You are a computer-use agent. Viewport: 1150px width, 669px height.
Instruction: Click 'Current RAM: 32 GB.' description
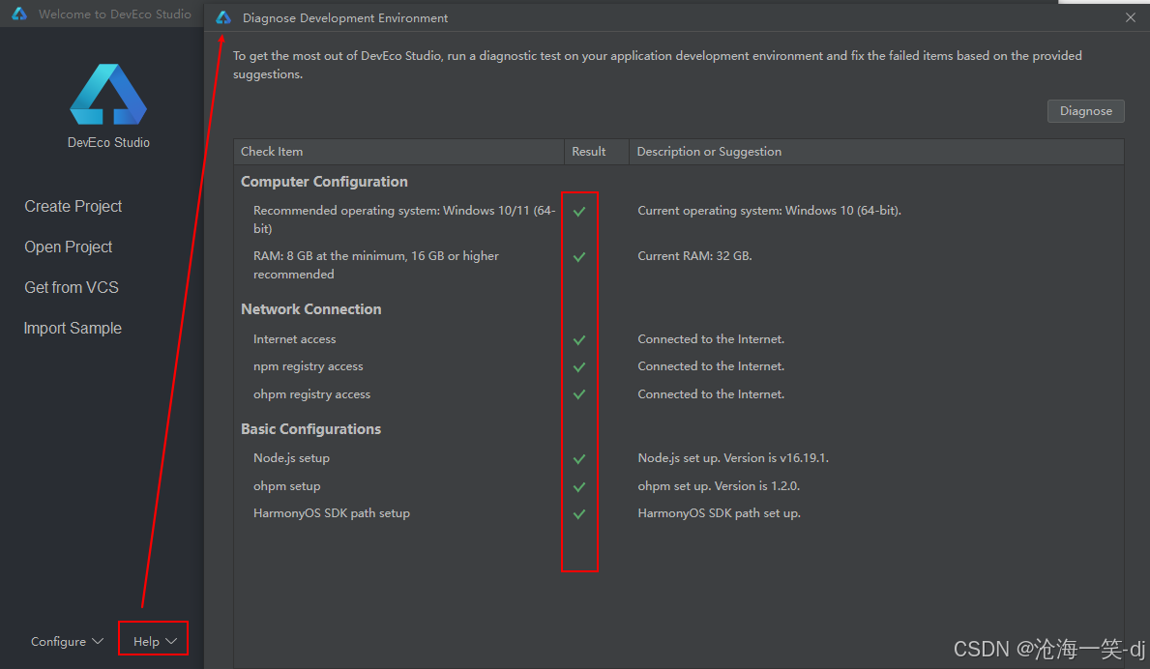(x=694, y=256)
